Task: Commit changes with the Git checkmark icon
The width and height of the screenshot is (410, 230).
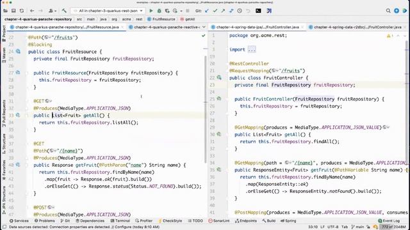Action: coord(215,11)
